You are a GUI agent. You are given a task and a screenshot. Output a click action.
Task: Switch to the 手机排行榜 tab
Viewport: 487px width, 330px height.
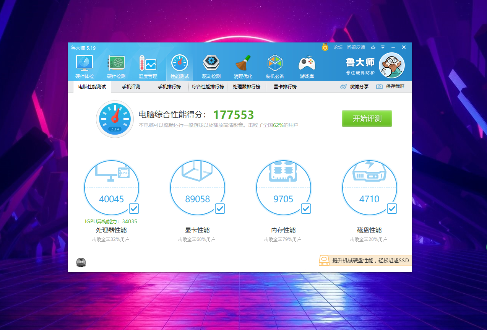[x=169, y=87]
